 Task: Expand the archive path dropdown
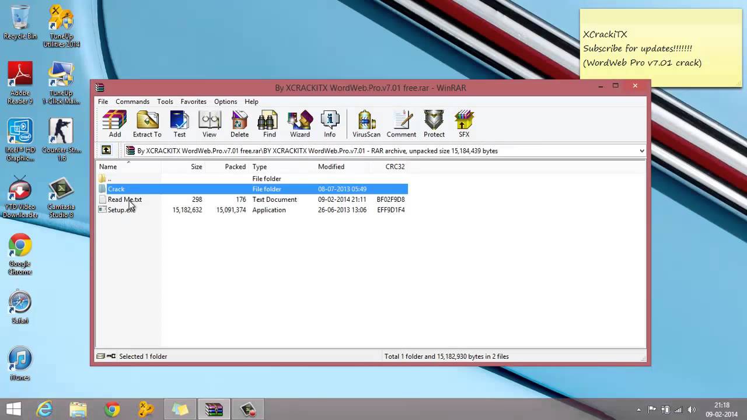point(641,150)
